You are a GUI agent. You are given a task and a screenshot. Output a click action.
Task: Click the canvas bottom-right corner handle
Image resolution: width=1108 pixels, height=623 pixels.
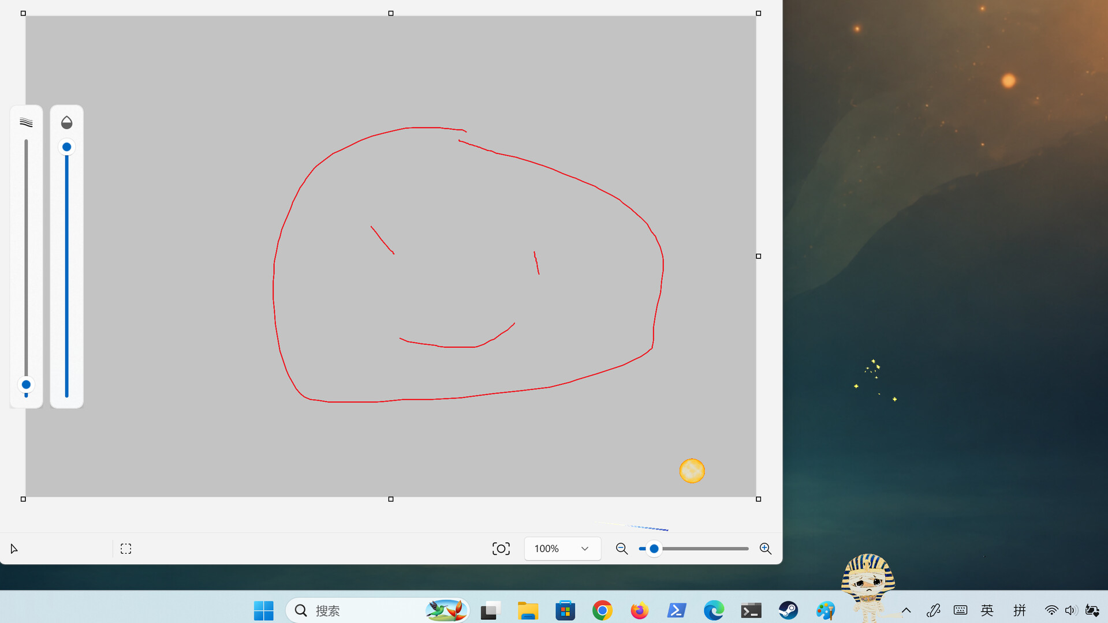point(759,499)
